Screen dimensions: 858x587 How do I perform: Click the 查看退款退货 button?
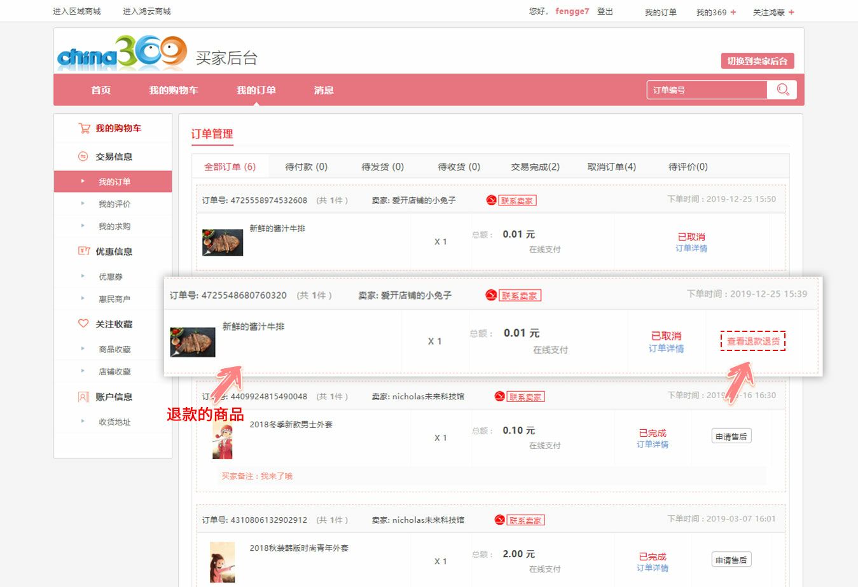[753, 341]
